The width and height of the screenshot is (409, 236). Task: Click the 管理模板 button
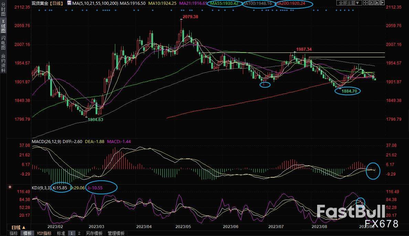point(116,233)
